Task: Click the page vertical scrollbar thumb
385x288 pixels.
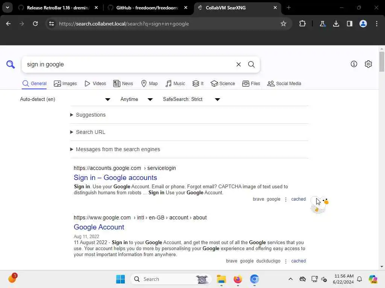Action: point(382,62)
